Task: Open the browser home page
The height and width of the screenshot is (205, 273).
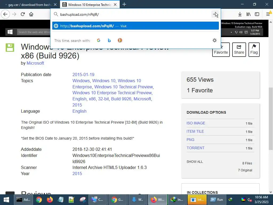Action: 31,14
